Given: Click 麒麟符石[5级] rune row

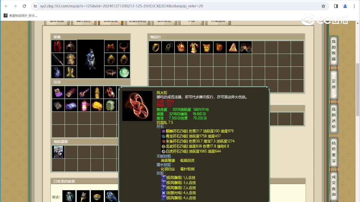Looking at the screenshot, I should tap(197, 131).
